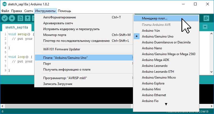Open the Скетч menu
The image size is (214, 114).
29,11
